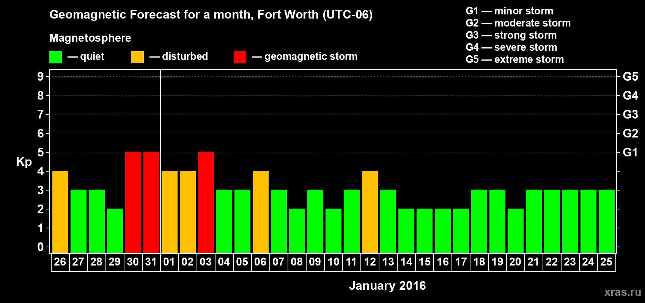This screenshot has width=645, height=303.
Task: Select the red bar for day 03
Action: 206,203
